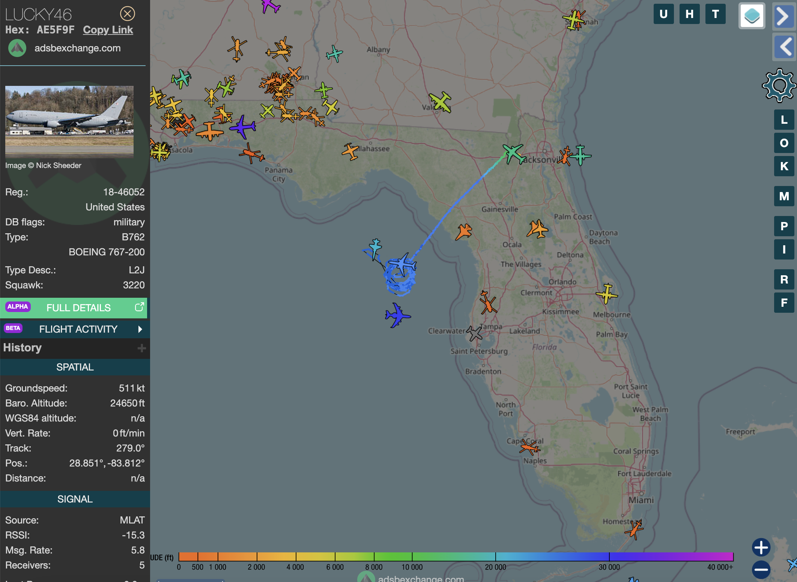Click the Track 279.0° value
This screenshot has height=582, width=797.
(130, 448)
